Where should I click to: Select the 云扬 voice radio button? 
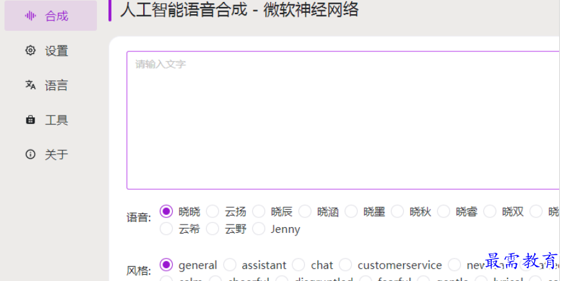(x=212, y=211)
